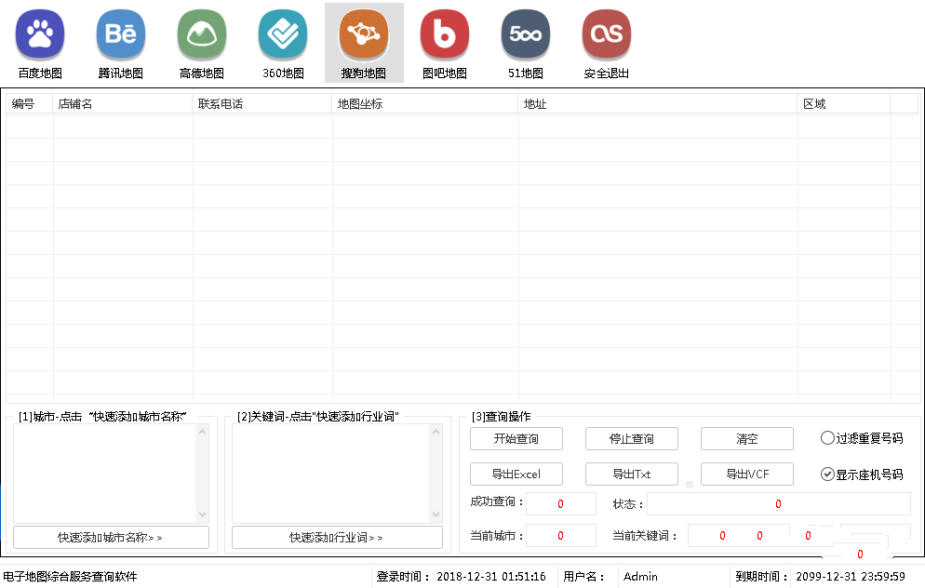Focus the city names text box
925x588 pixels.
point(105,474)
